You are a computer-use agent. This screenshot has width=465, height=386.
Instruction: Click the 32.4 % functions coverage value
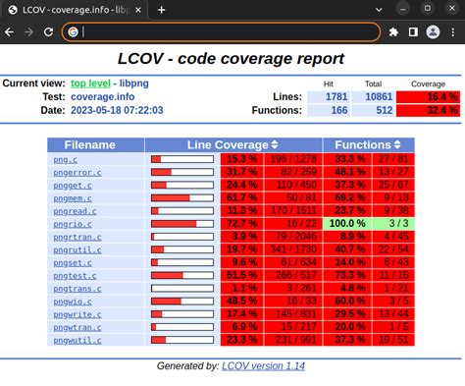(x=428, y=110)
